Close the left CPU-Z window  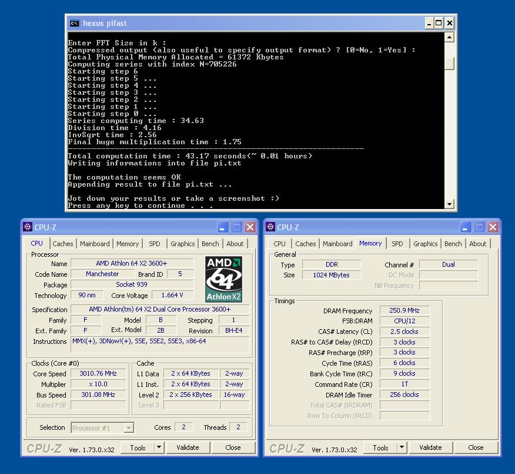(x=250, y=227)
